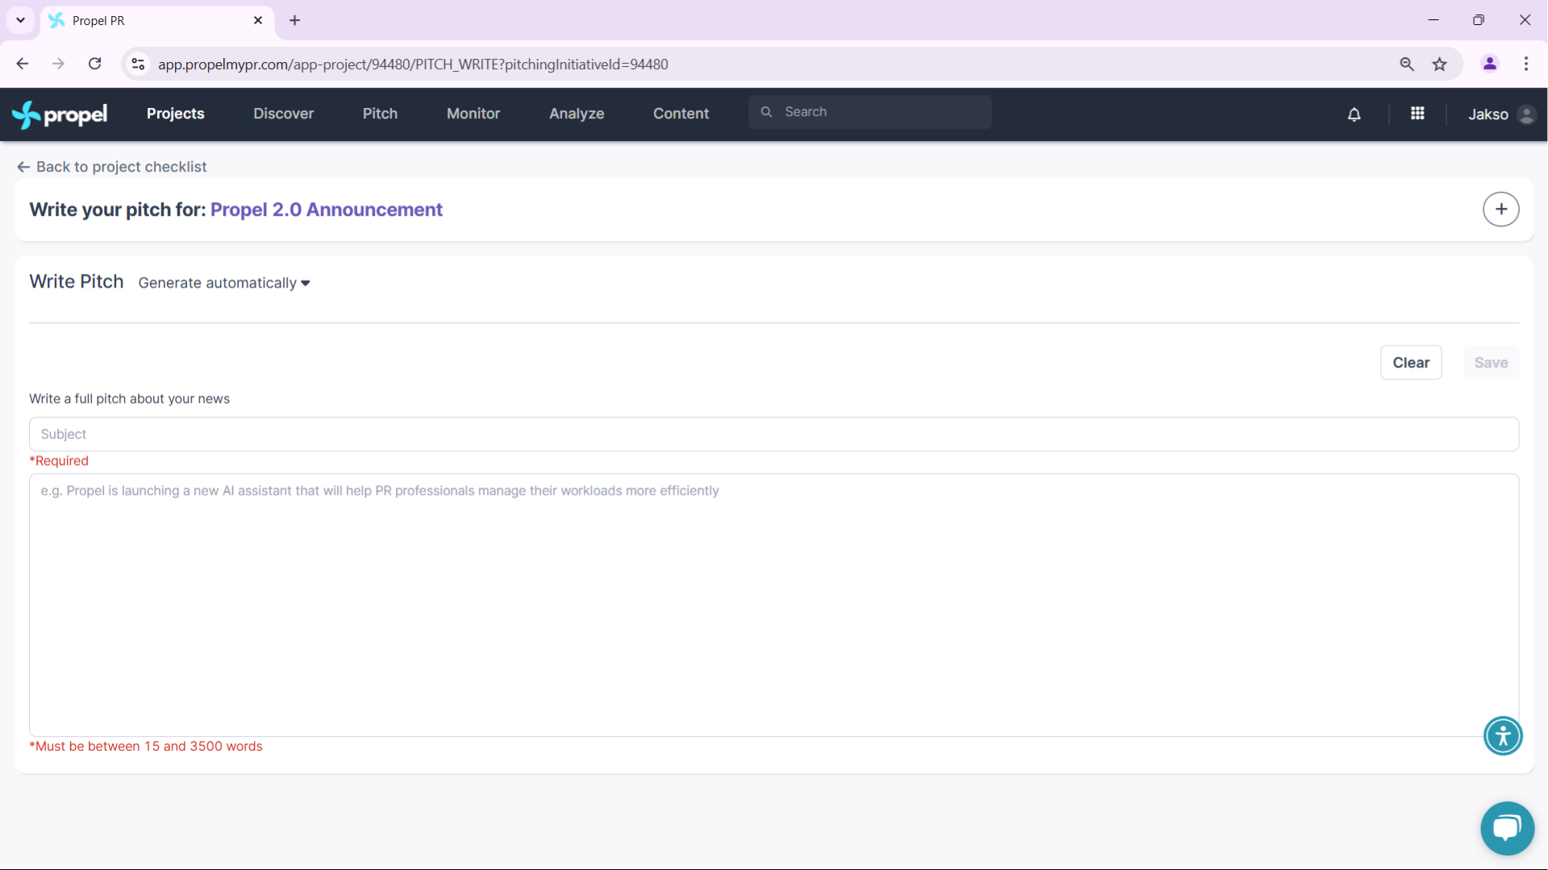The width and height of the screenshot is (1548, 870).
Task: Open the tab search dropdown arrow
Action: click(20, 20)
